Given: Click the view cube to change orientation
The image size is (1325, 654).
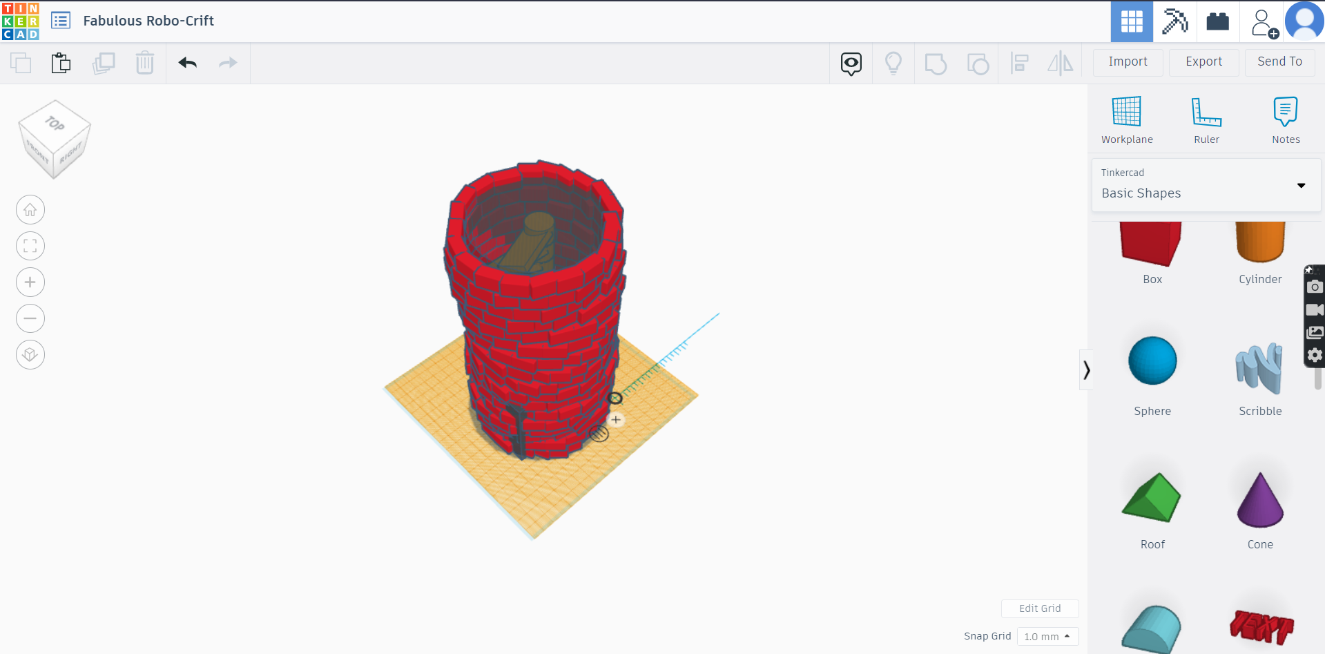Looking at the screenshot, I should tap(54, 138).
